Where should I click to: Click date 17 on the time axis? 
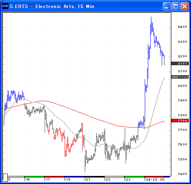coord(48,179)
